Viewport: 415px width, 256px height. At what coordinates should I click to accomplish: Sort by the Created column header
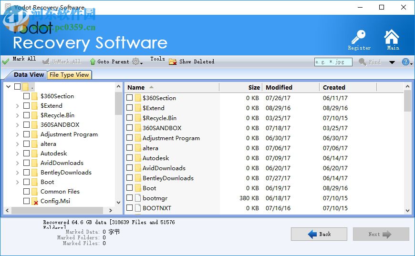coord(348,87)
